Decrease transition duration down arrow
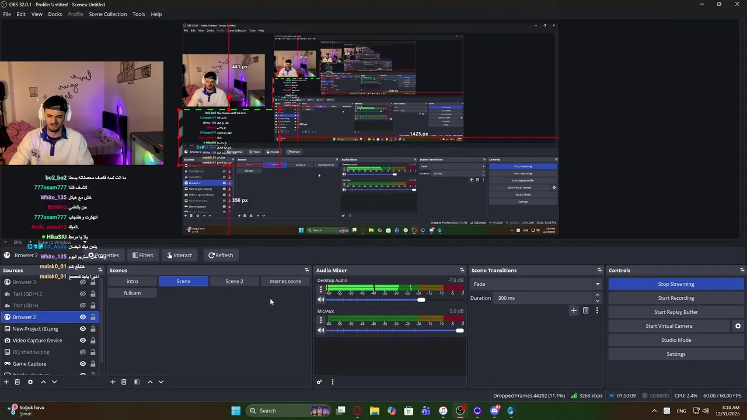747x420 pixels. tap(597, 301)
